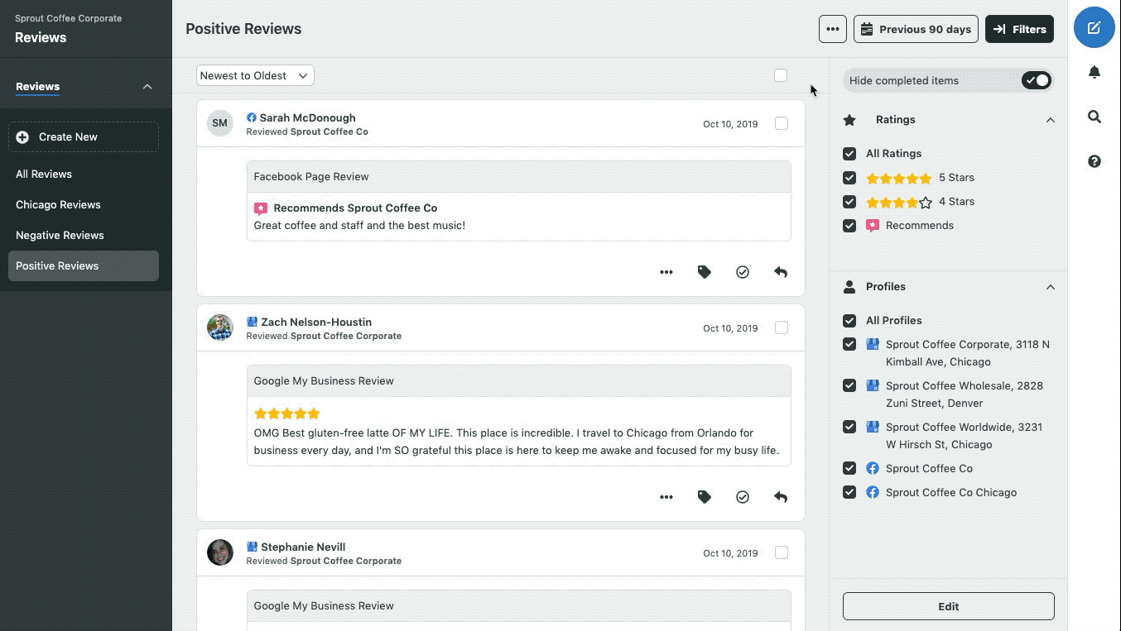Open the notifications bell icon

tap(1094, 73)
